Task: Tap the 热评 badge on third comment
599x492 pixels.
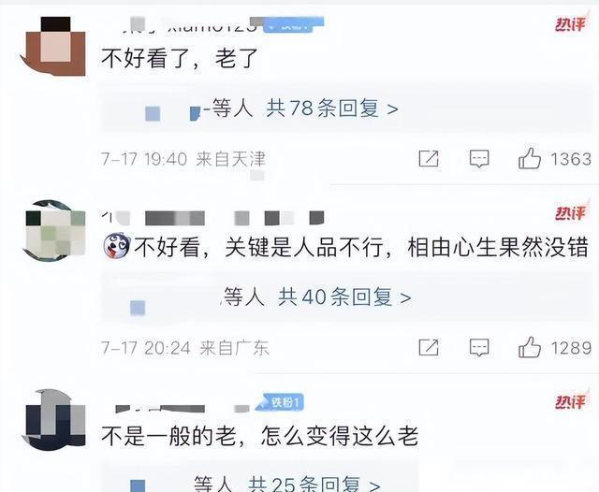Action: 571,401
